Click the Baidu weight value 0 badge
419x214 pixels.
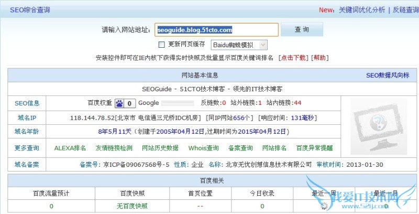tap(129, 103)
